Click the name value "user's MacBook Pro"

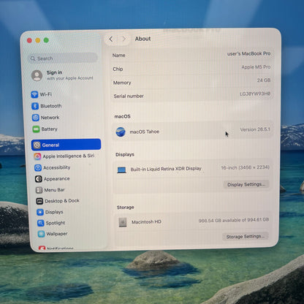pyautogui.click(x=248, y=53)
